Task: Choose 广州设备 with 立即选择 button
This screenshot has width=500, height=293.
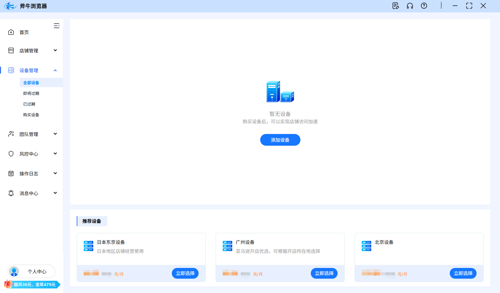Action: pyautogui.click(x=324, y=273)
